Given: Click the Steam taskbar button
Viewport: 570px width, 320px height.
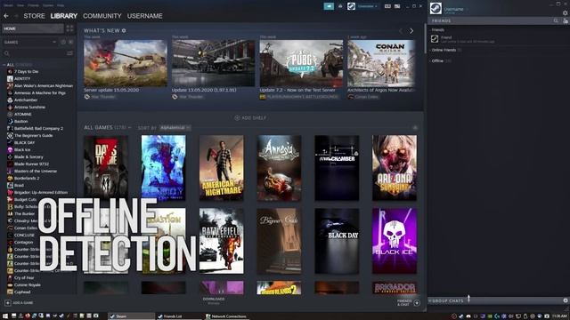Looking at the screenshot, I should [131, 316].
